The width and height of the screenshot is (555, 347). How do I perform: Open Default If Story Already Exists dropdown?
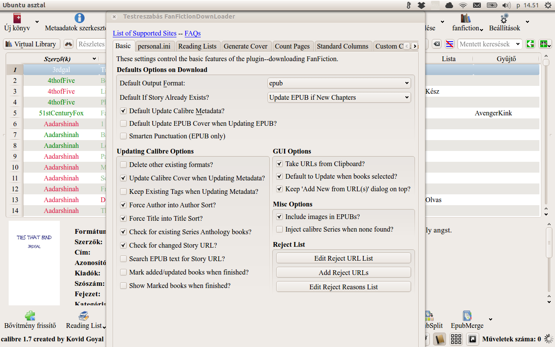click(339, 98)
